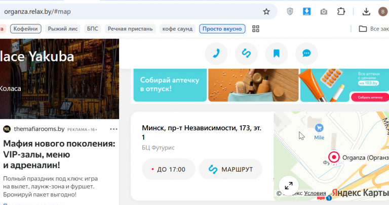The height and width of the screenshot is (205, 389).
Task: Open the themafiarooms.by advertiser link
Action: (39, 129)
